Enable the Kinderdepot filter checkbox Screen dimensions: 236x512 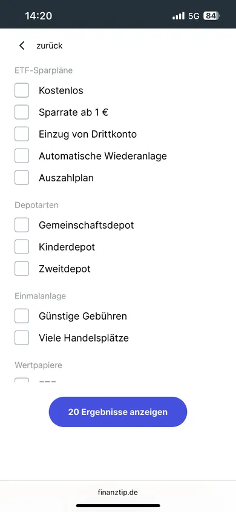(22, 247)
